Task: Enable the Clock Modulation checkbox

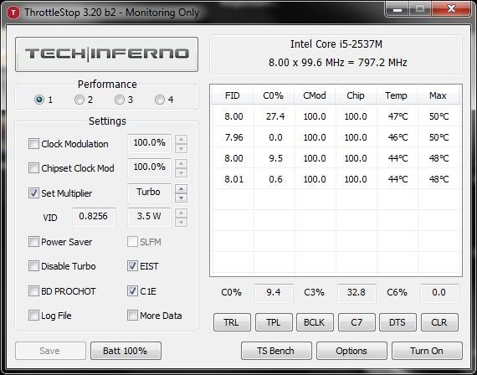Action: 33,144
